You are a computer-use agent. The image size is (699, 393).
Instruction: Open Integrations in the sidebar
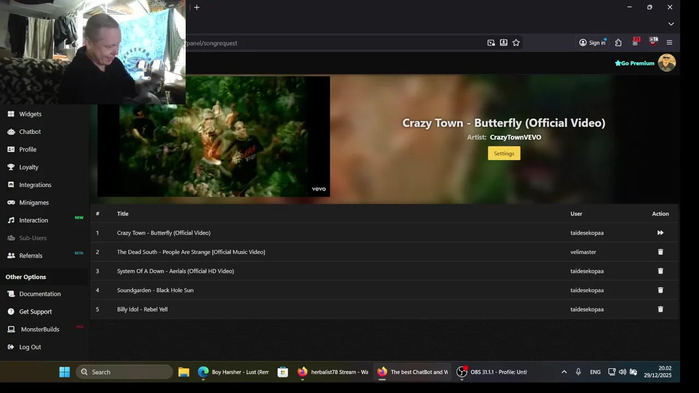pos(35,185)
